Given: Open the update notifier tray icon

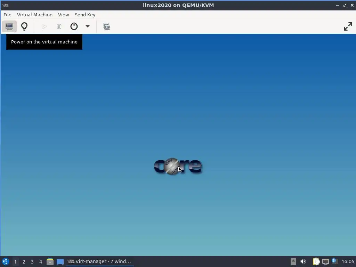Looking at the screenshot, I should [335, 261].
